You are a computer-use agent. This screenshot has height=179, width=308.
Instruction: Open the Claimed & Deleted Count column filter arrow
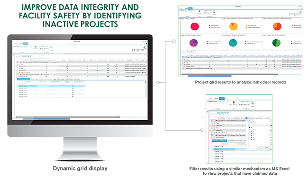(x=246, y=118)
